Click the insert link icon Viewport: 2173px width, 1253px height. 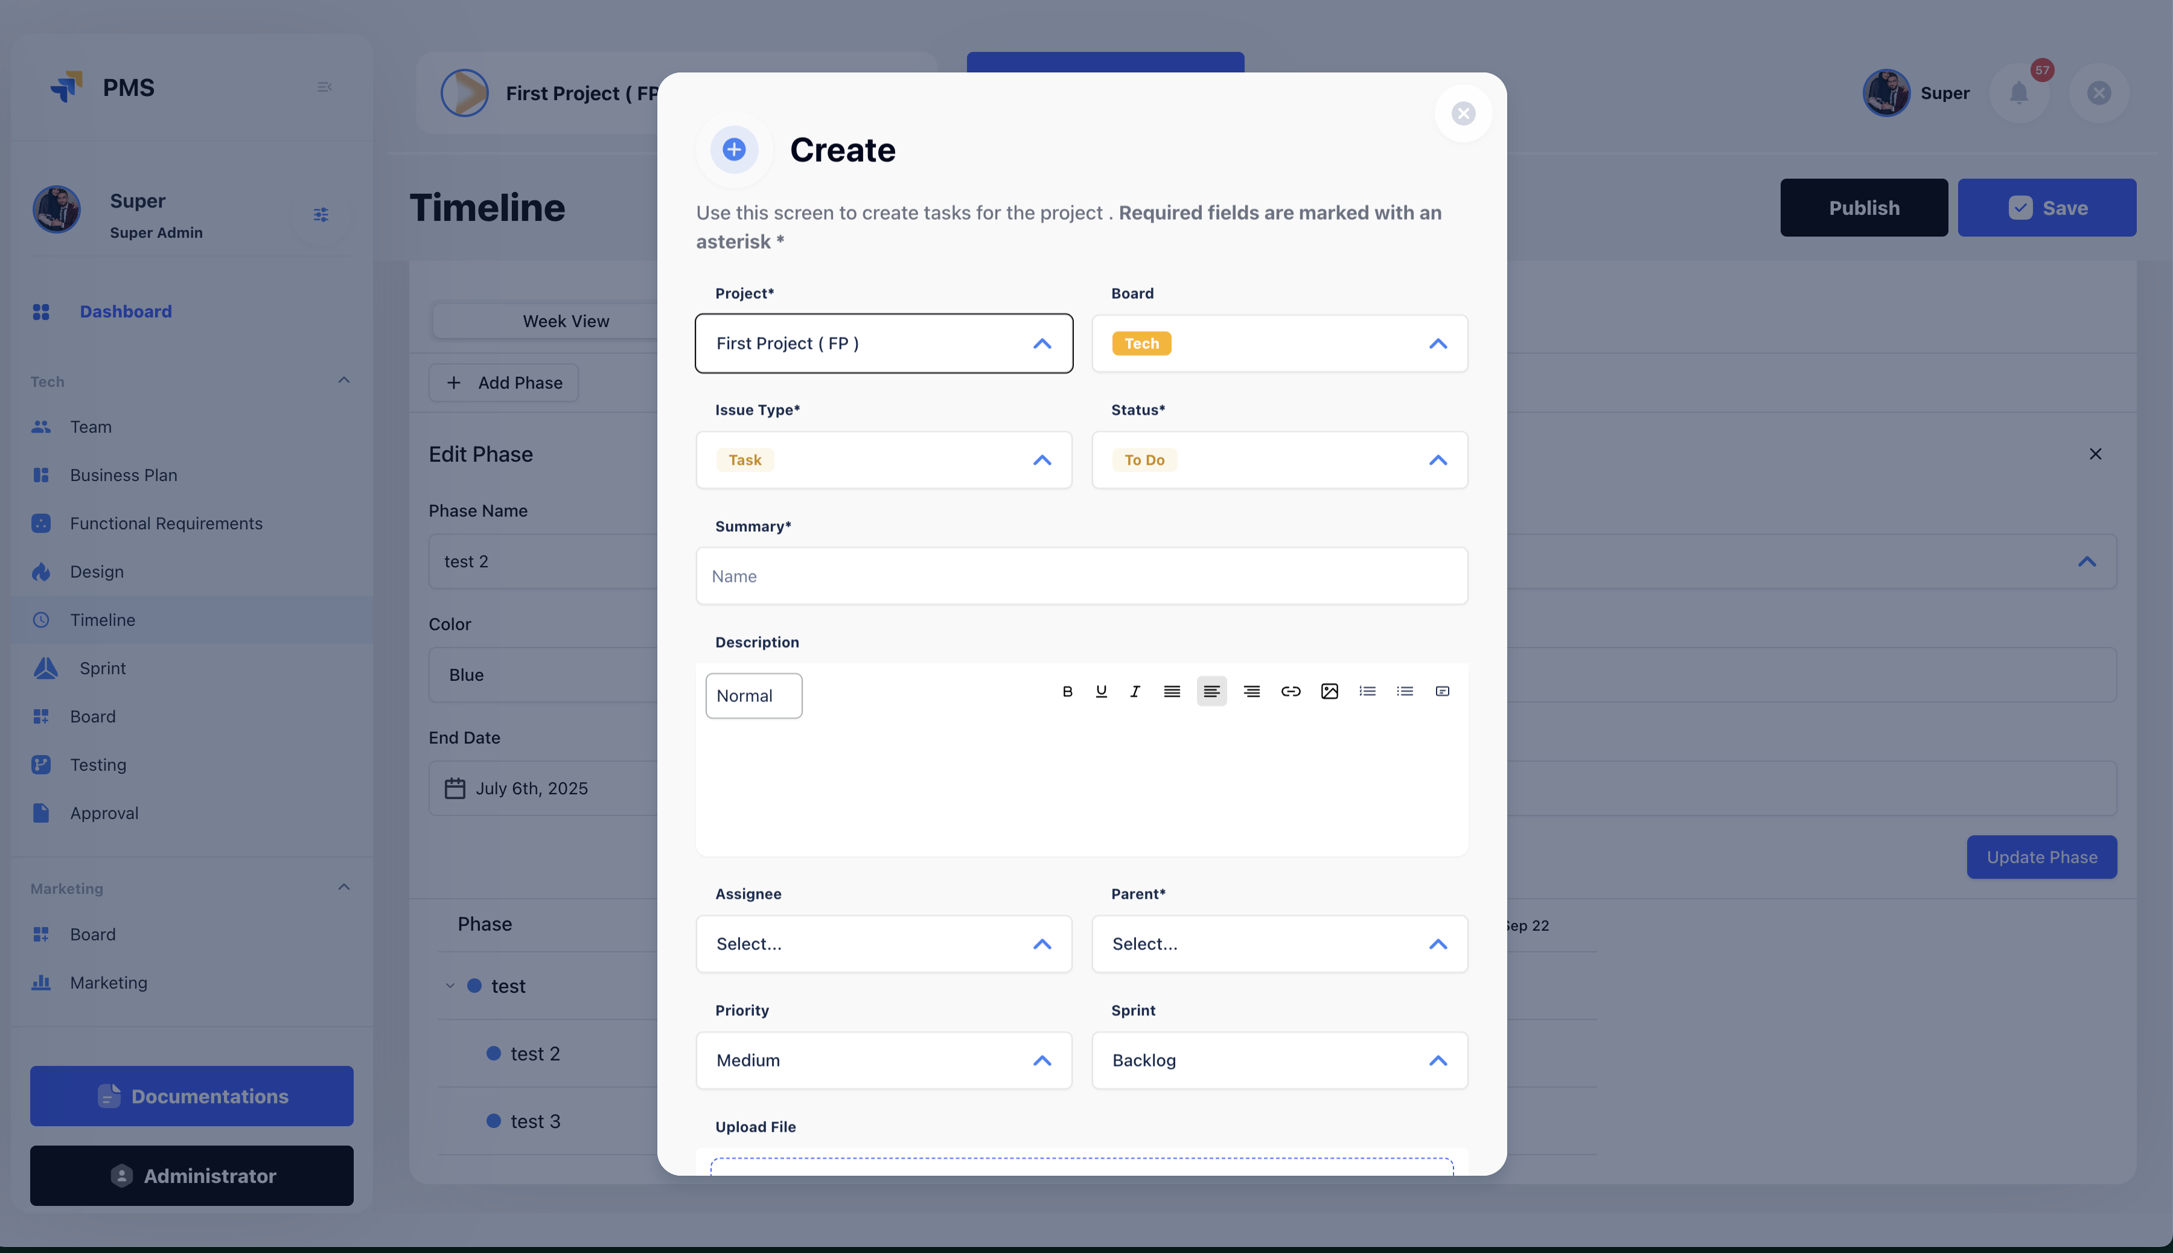click(x=1290, y=691)
